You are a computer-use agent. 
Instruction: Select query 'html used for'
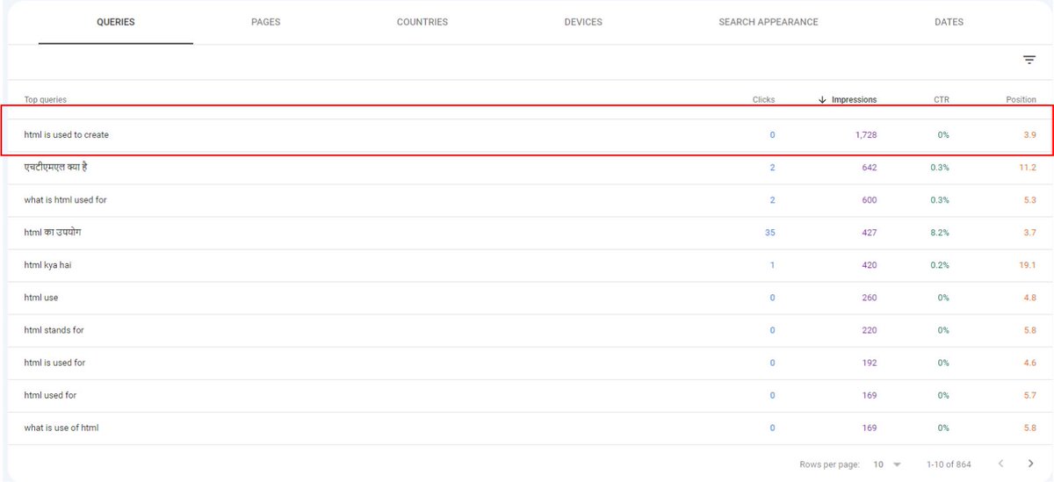click(50, 395)
